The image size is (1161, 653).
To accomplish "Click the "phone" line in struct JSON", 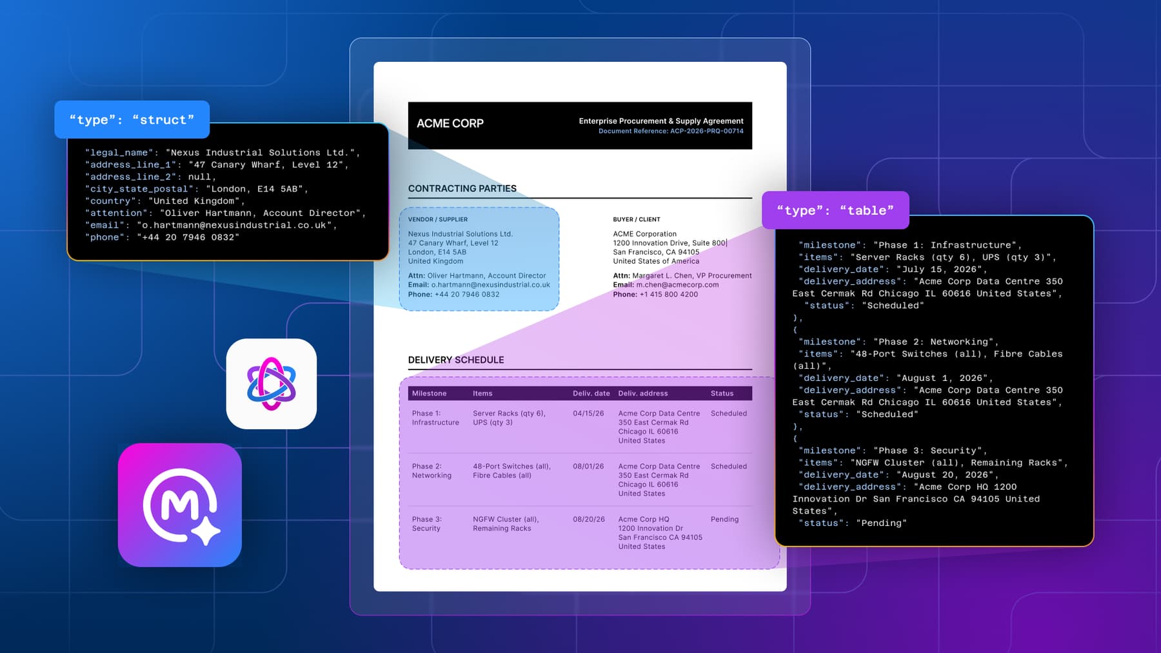I will pyautogui.click(x=162, y=237).
